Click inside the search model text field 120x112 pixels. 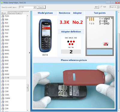coord(26,7)
